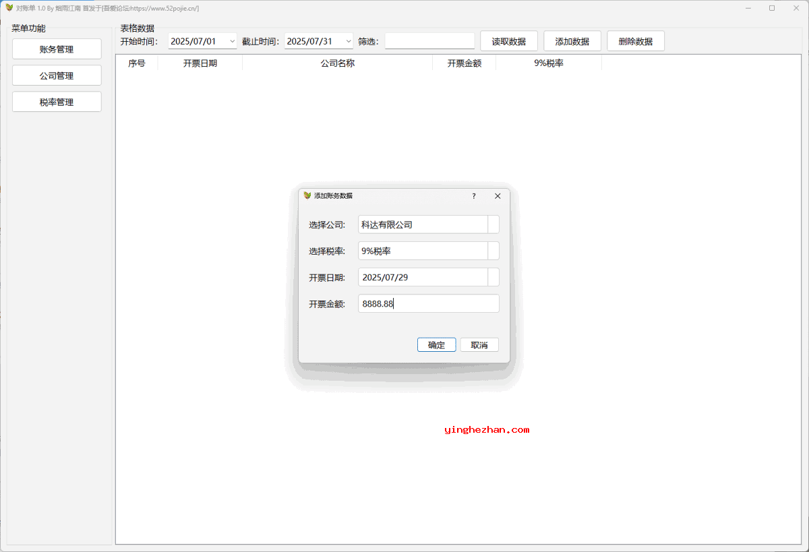Open the 选择税率 dropdown in dialog
This screenshot has width=809, height=552.
click(x=493, y=251)
